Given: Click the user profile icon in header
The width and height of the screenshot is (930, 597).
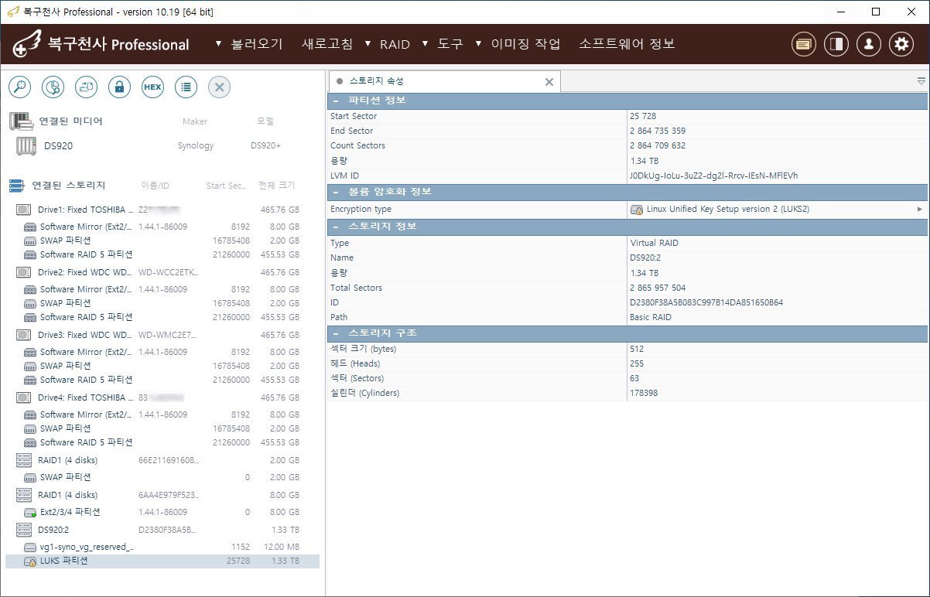Looking at the screenshot, I should click(869, 44).
